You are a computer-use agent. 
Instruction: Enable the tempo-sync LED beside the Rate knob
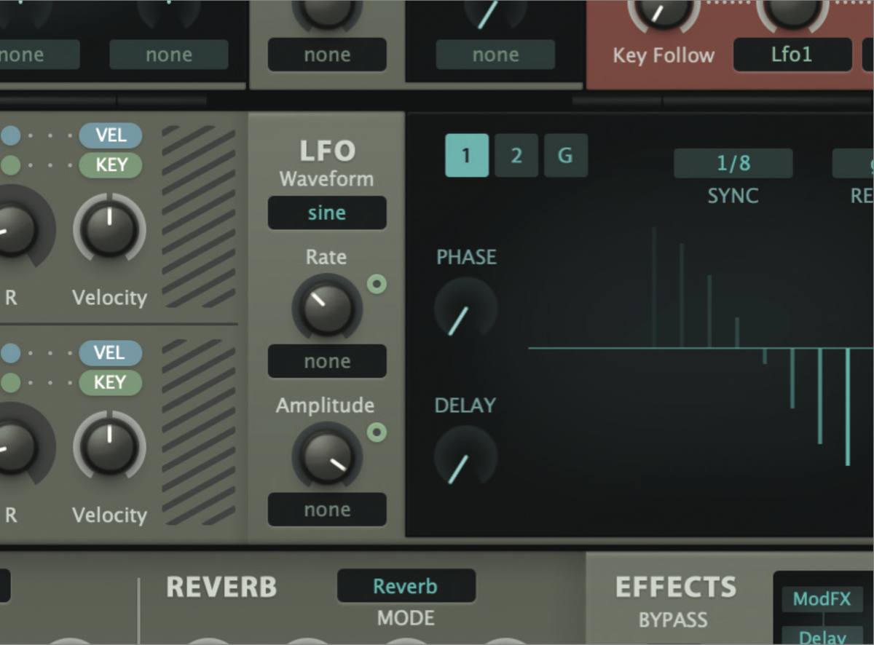[377, 285]
